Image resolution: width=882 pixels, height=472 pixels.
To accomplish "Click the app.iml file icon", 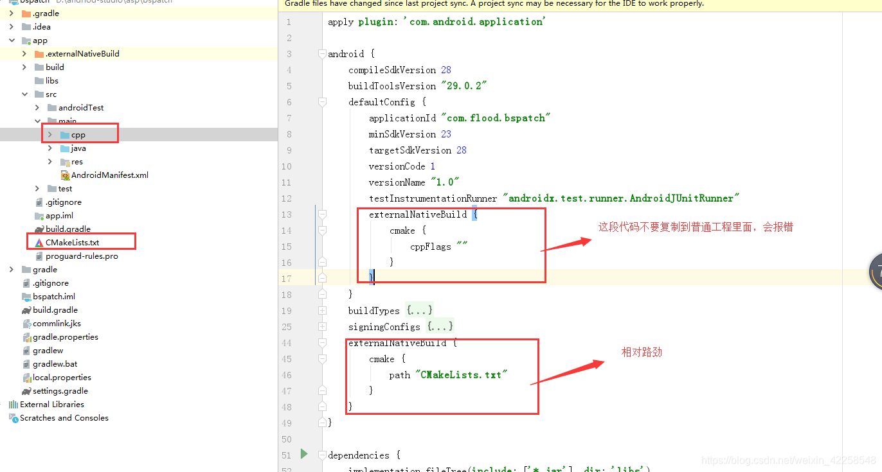I will click(39, 216).
